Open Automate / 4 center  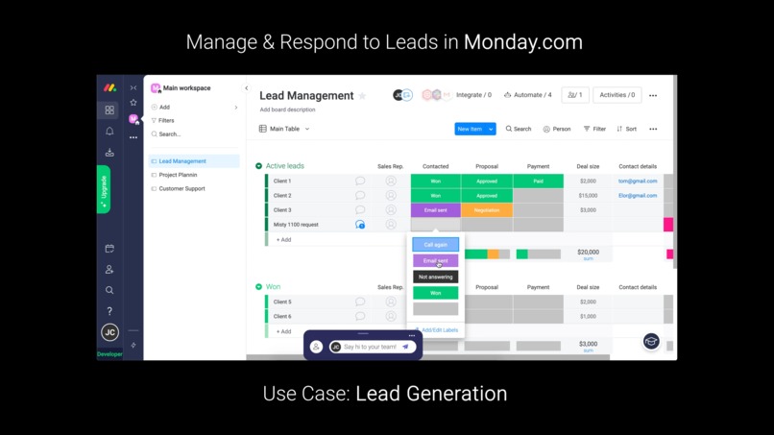click(527, 95)
